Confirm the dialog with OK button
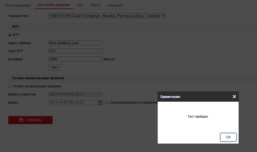Viewport: 257px width, 152px height. tap(228, 137)
